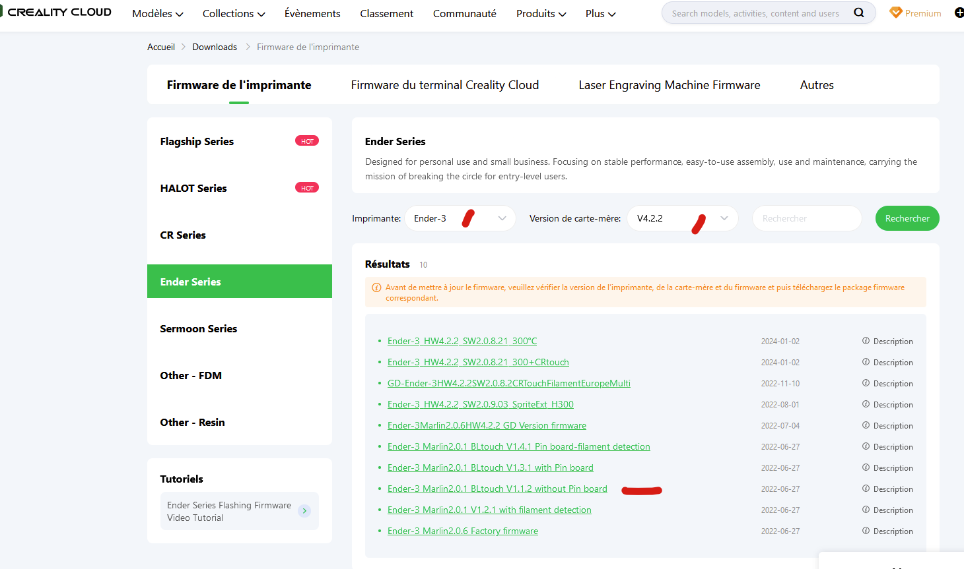Expand the Plus menu
This screenshot has height=569, width=964.
(x=601, y=13)
